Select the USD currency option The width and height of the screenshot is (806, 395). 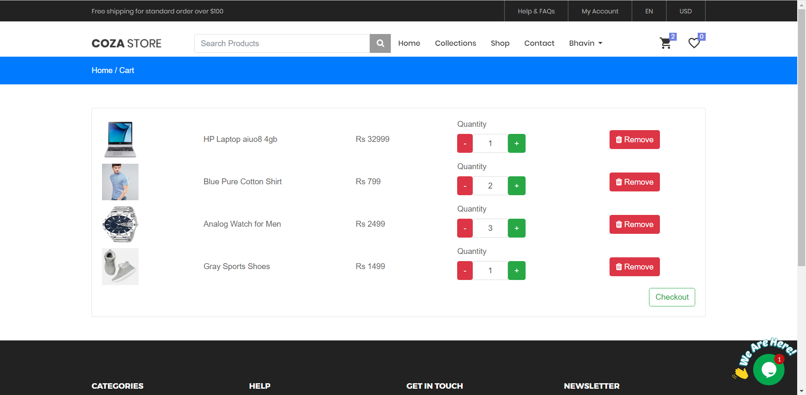coord(685,11)
